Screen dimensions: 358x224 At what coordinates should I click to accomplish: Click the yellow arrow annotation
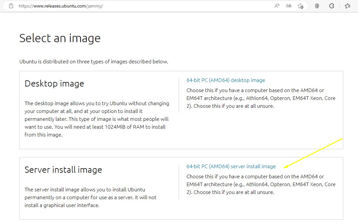pyautogui.click(x=313, y=153)
